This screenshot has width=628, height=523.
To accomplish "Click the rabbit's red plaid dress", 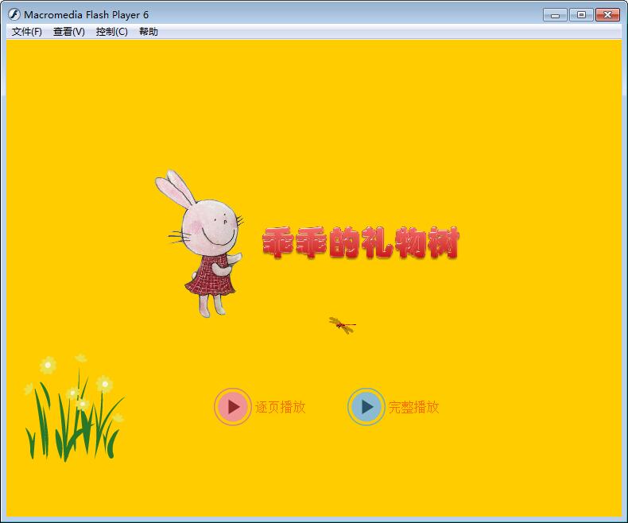I will click(211, 274).
